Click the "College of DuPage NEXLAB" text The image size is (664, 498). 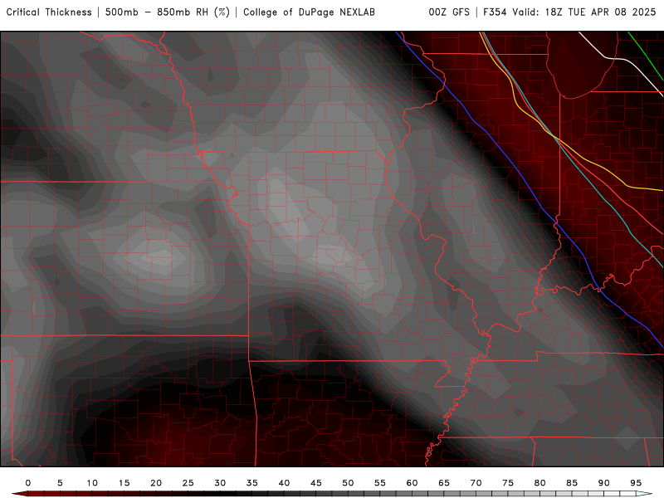tap(309, 12)
